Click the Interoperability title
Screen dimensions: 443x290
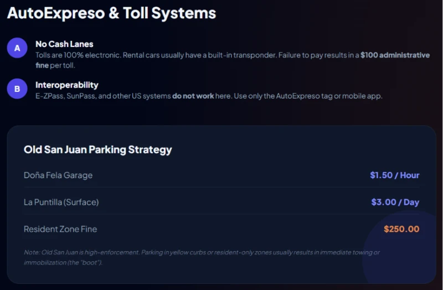[x=67, y=85]
